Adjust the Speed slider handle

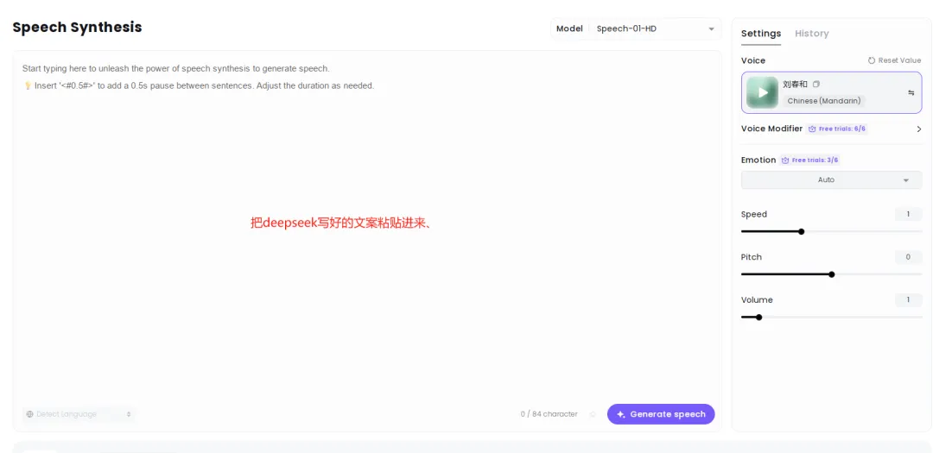pyautogui.click(x=802, y=232)
